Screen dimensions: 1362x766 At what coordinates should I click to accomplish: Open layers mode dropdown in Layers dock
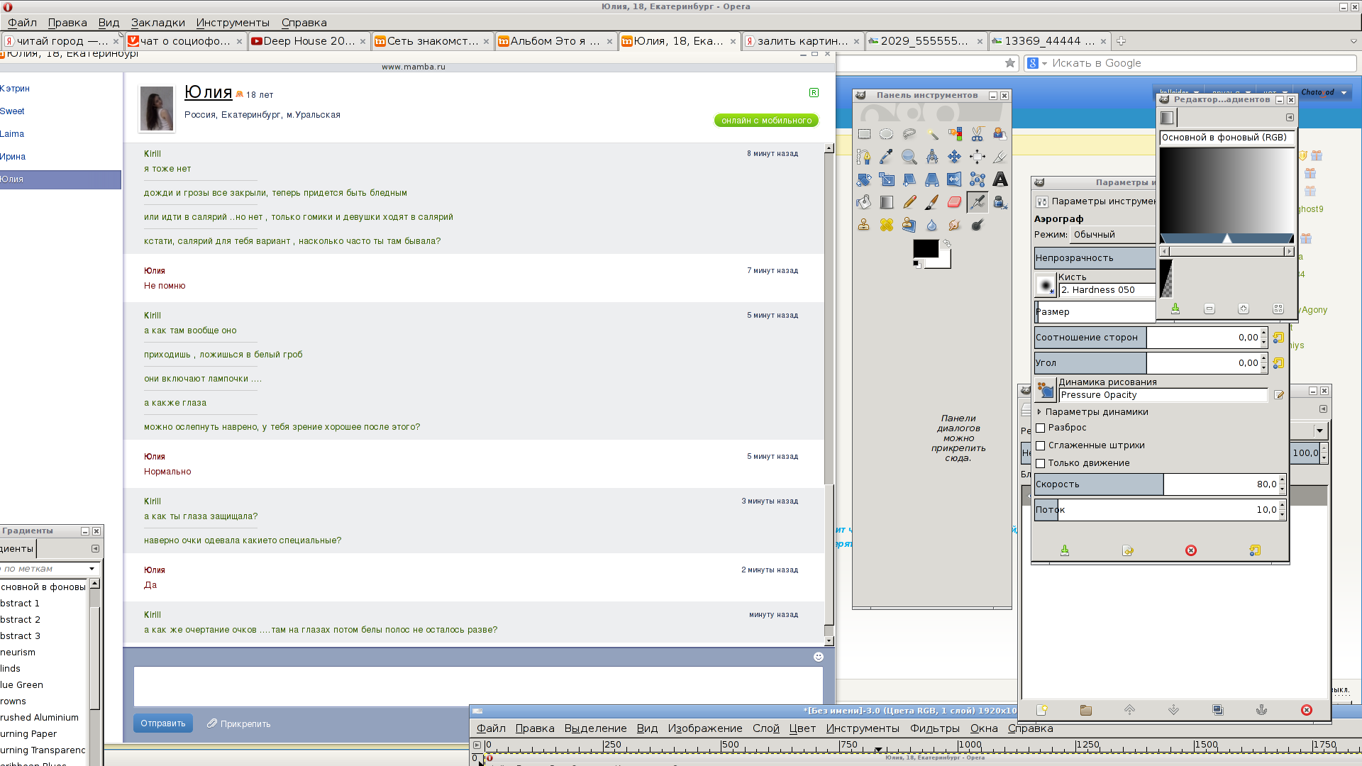click(x=1319, y=431)
